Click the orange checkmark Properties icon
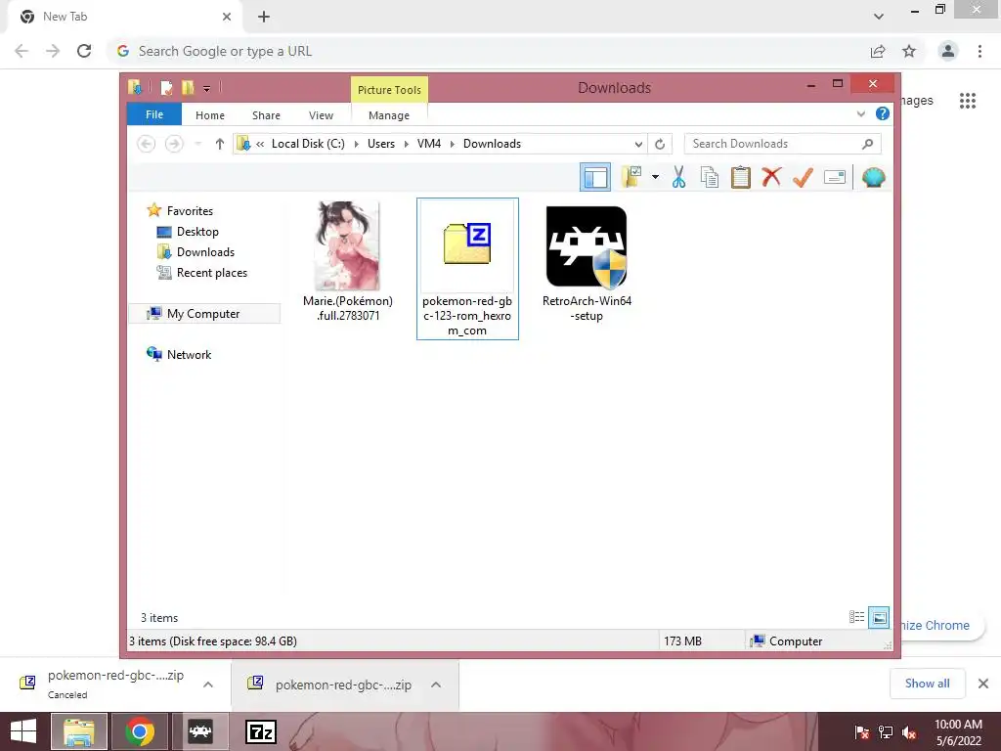 803,177
